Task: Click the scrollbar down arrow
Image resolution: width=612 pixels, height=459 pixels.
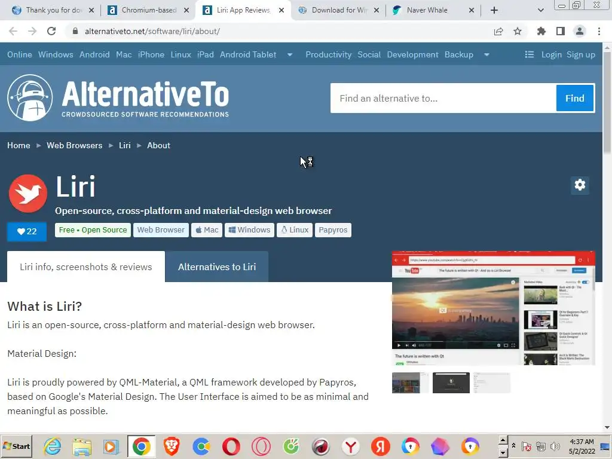Action: click(607, 427)
